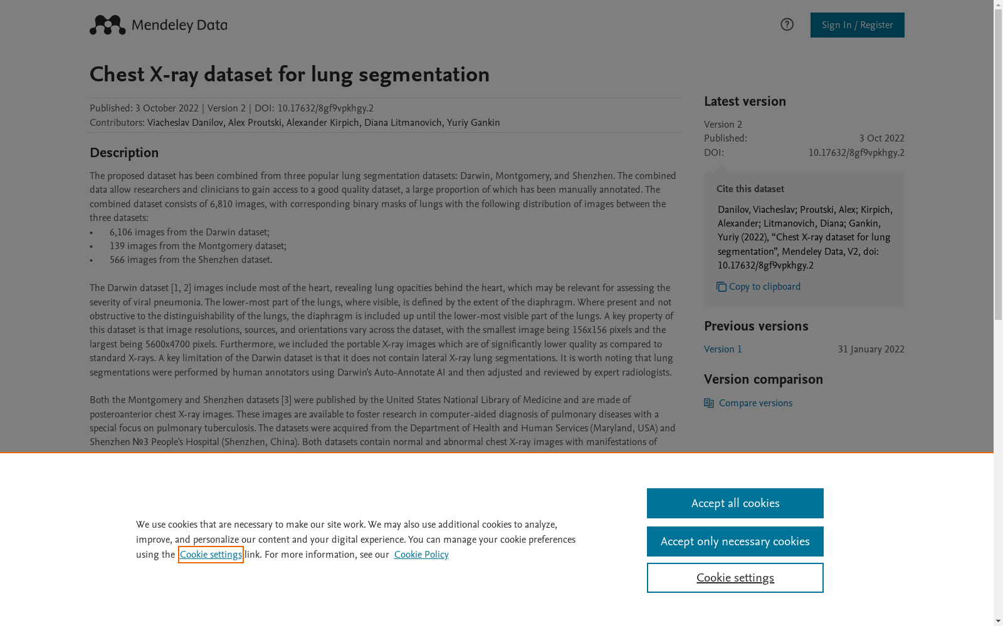
Task: Click contributor Alex Proutski
Action: pyautogui.click(x=255, y=123)
